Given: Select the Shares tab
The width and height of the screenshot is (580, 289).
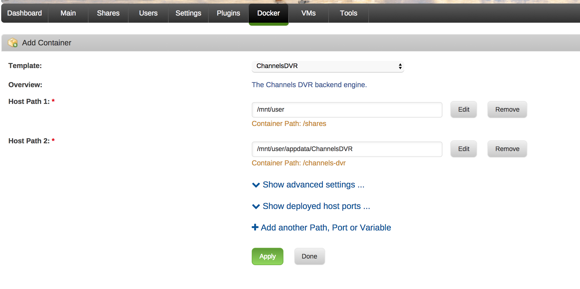Looking at the screenshot, I should (108, 13).
